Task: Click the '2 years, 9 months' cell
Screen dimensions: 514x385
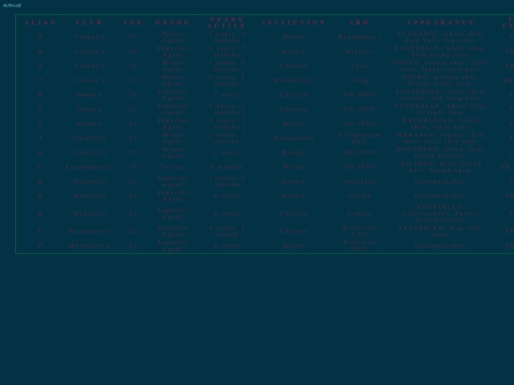Action: (x=227, y=51)
